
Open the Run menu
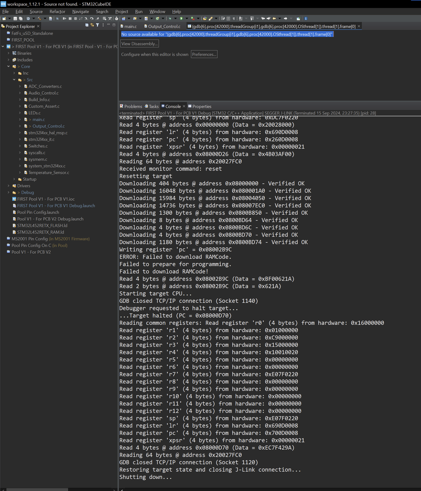[139, 12]
